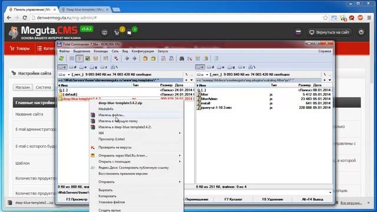The image size is (377, 212).
Task: Select drive z button in left panel
Action: click(x=104, y=67)
